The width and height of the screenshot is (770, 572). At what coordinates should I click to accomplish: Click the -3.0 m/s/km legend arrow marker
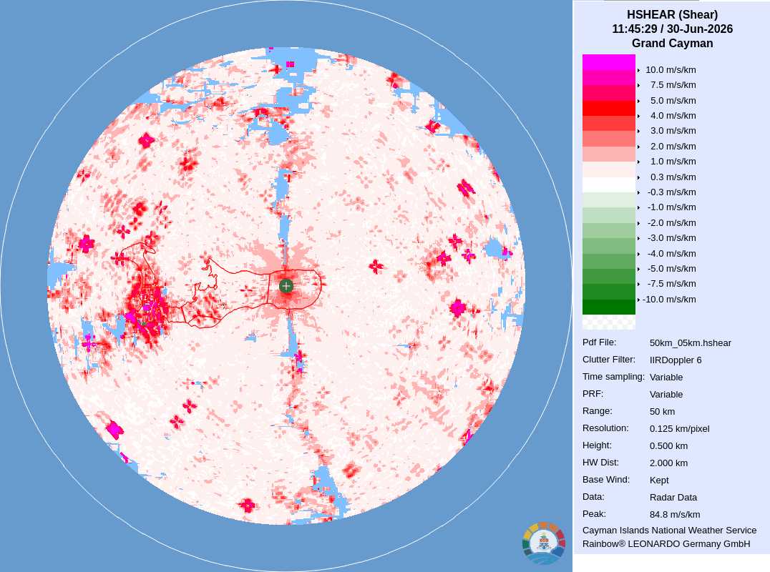(x=638, y=238)
